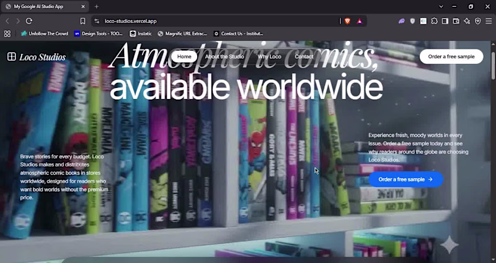Open the Instatic bookmark

click(x=141, y=33)
